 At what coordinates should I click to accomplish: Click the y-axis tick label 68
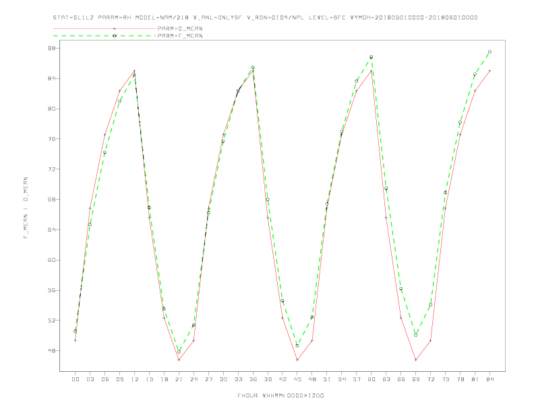tap(52, 199)
